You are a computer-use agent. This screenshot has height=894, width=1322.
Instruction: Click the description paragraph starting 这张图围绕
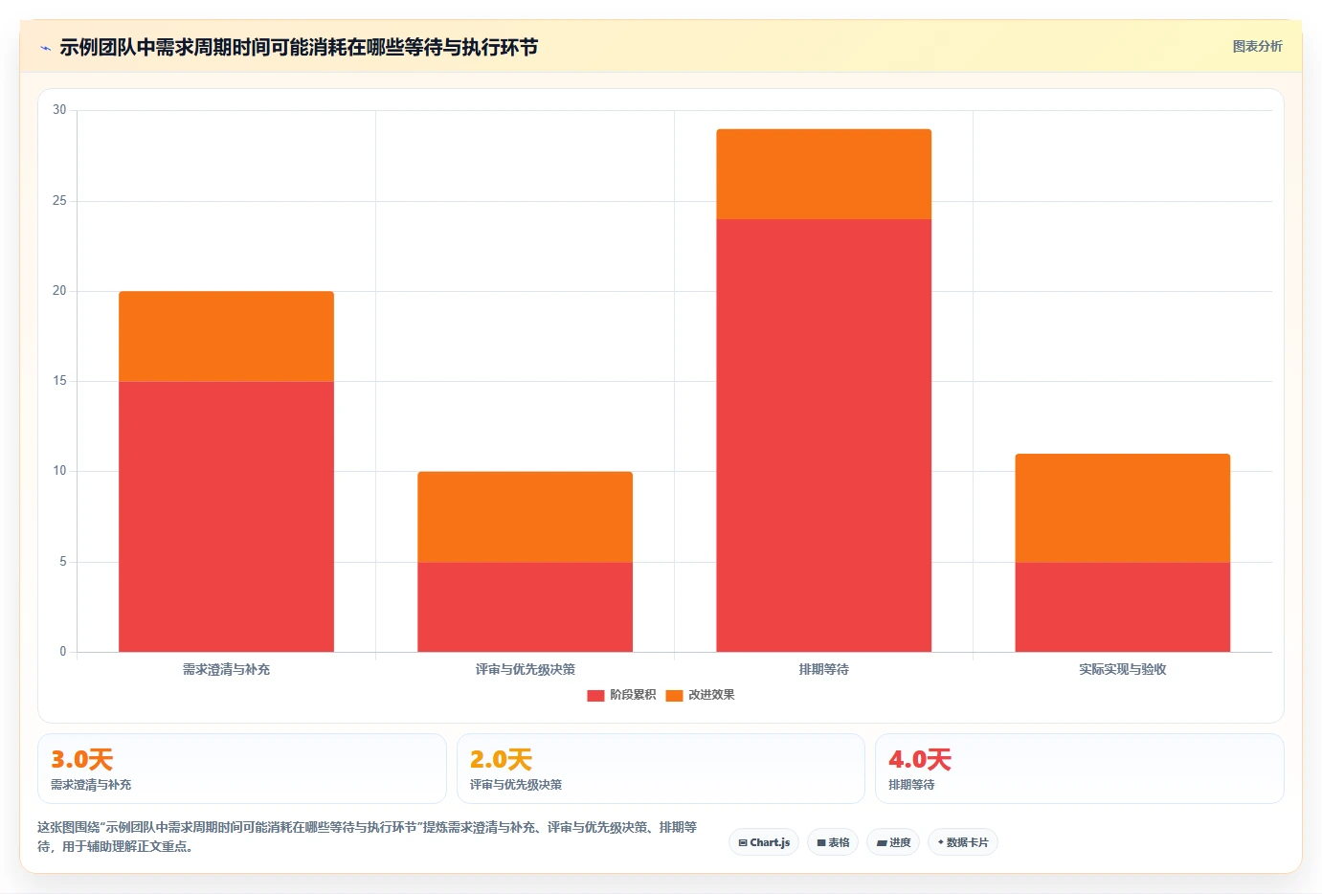pos(368,837)
